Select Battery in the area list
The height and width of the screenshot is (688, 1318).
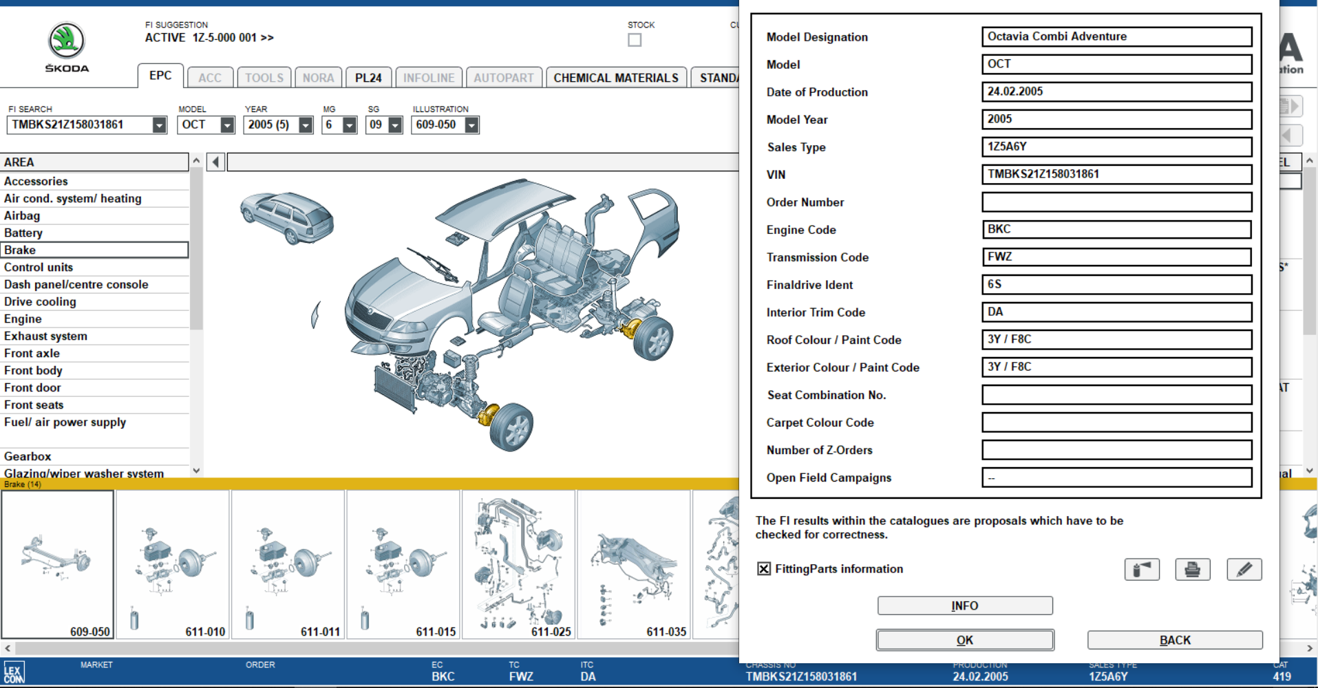94,233
